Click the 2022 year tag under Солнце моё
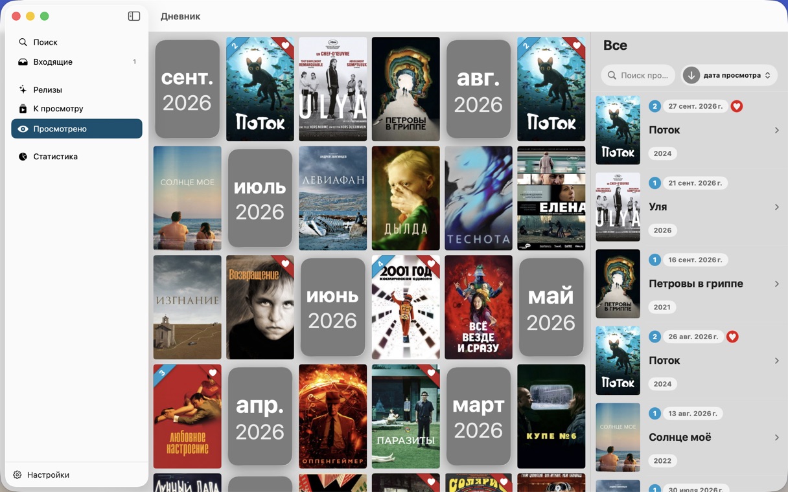The image size is (788, 492). tap(662, 461)
